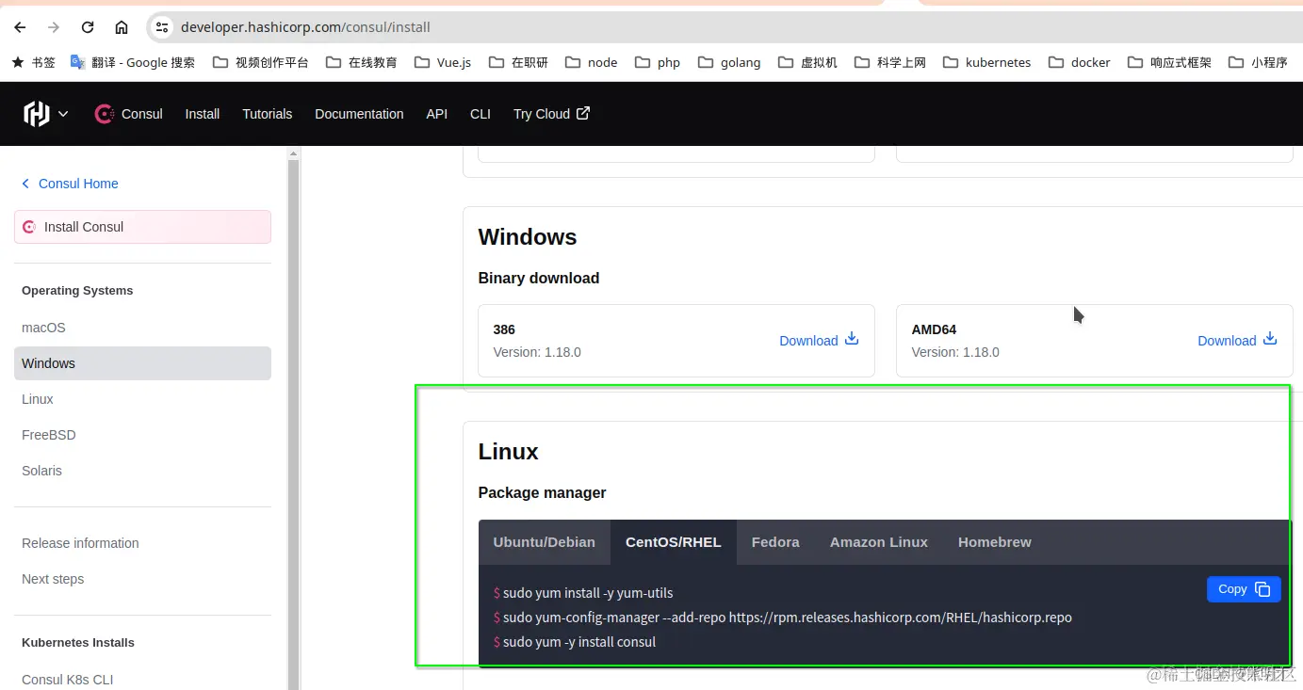Click 'Version: 1.18.0' under AMD64
The width and height of the screenshot is (1303, 690).
955,352
